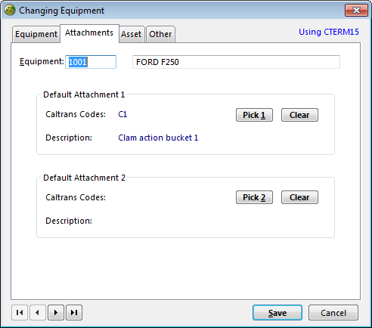This screenshot has width=372, height=328.
Task: Go to the first equipment record
Action: pyautogui.click(x=20, y=313)
